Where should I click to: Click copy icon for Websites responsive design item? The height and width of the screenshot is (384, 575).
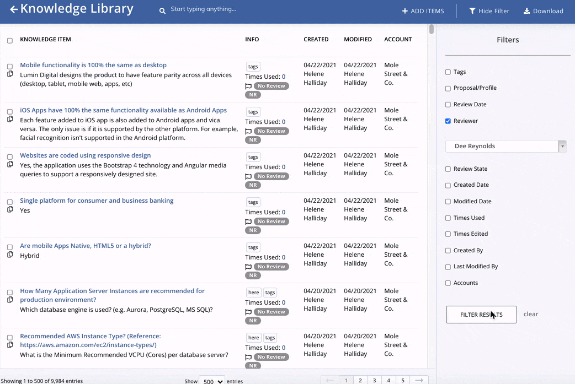[10, 164]
